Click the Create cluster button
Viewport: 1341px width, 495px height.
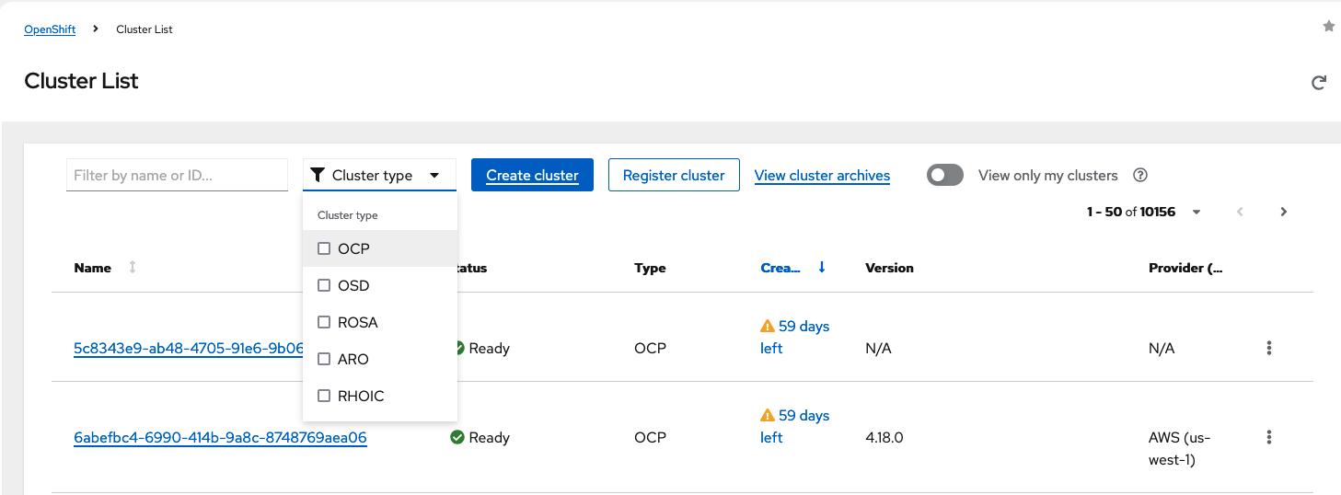pos(532,175)
